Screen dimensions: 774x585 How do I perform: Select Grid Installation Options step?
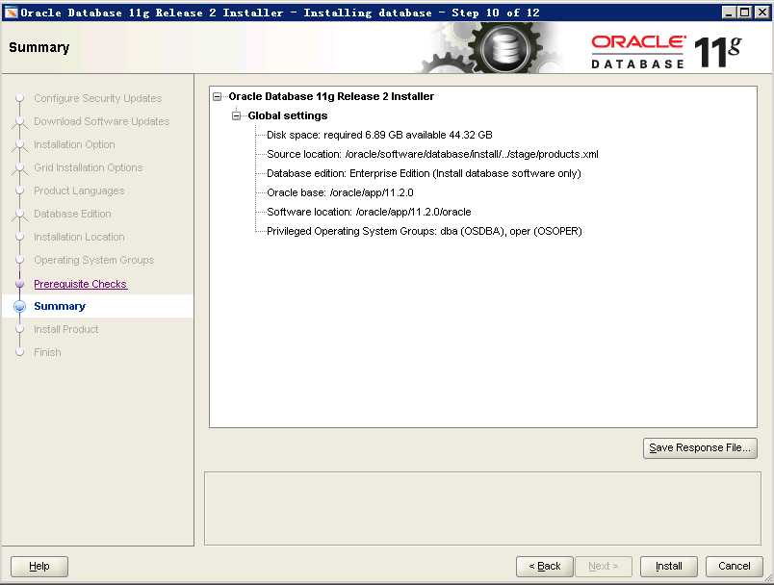89,167
